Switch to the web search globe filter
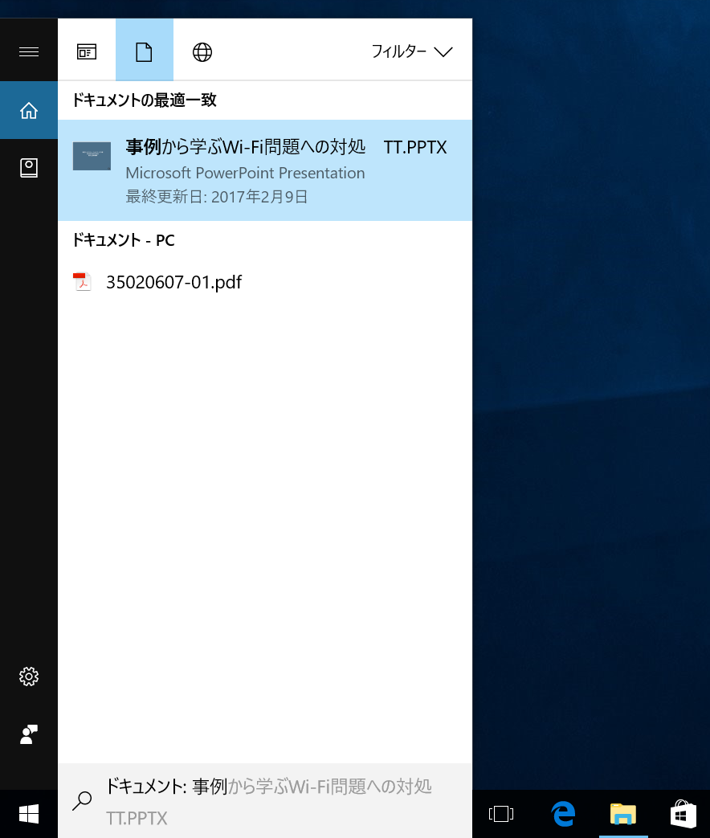 coord(202,51)
